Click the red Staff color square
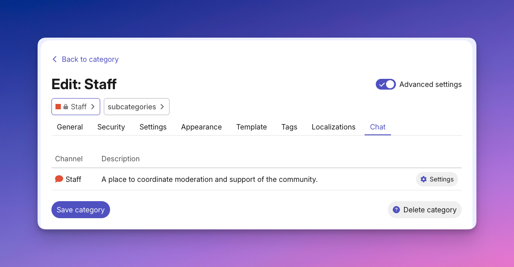The width and height of the screenshot is (514, 267). click(x=58, y=107)
